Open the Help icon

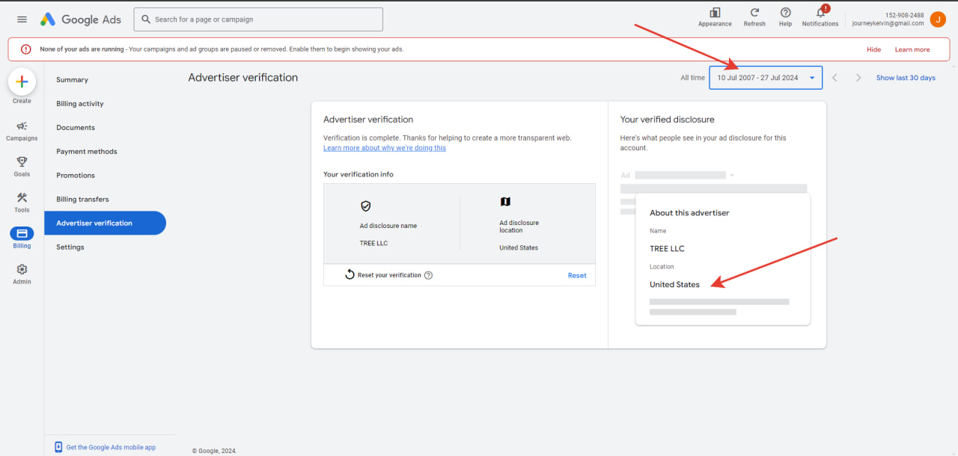[x=785, y=13]
